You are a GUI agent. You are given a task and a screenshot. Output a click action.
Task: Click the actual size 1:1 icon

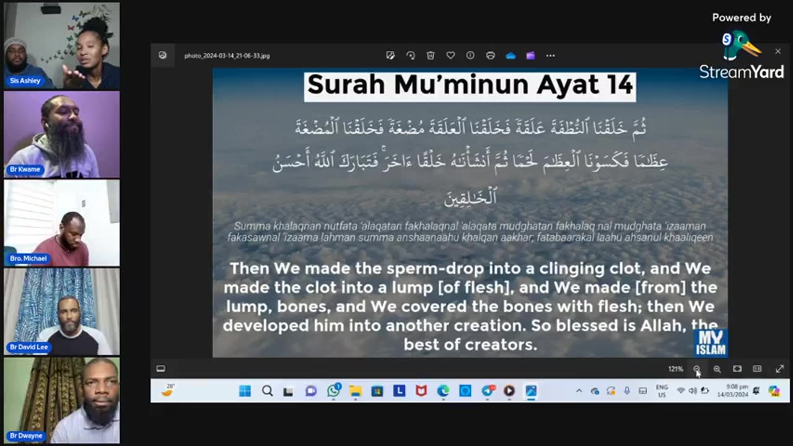757,369
